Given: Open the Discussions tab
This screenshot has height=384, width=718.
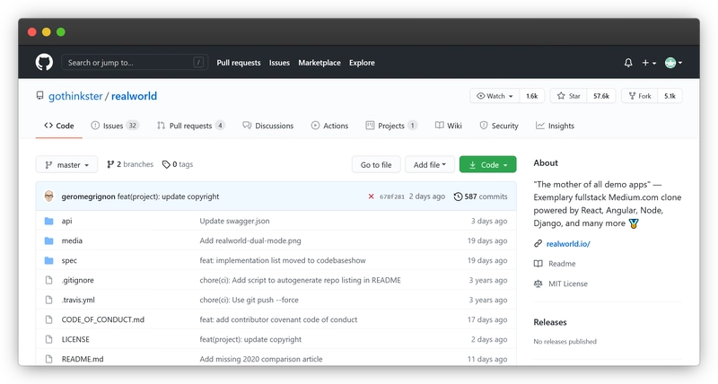Looking at the screenshot, I should pos(267,126).
